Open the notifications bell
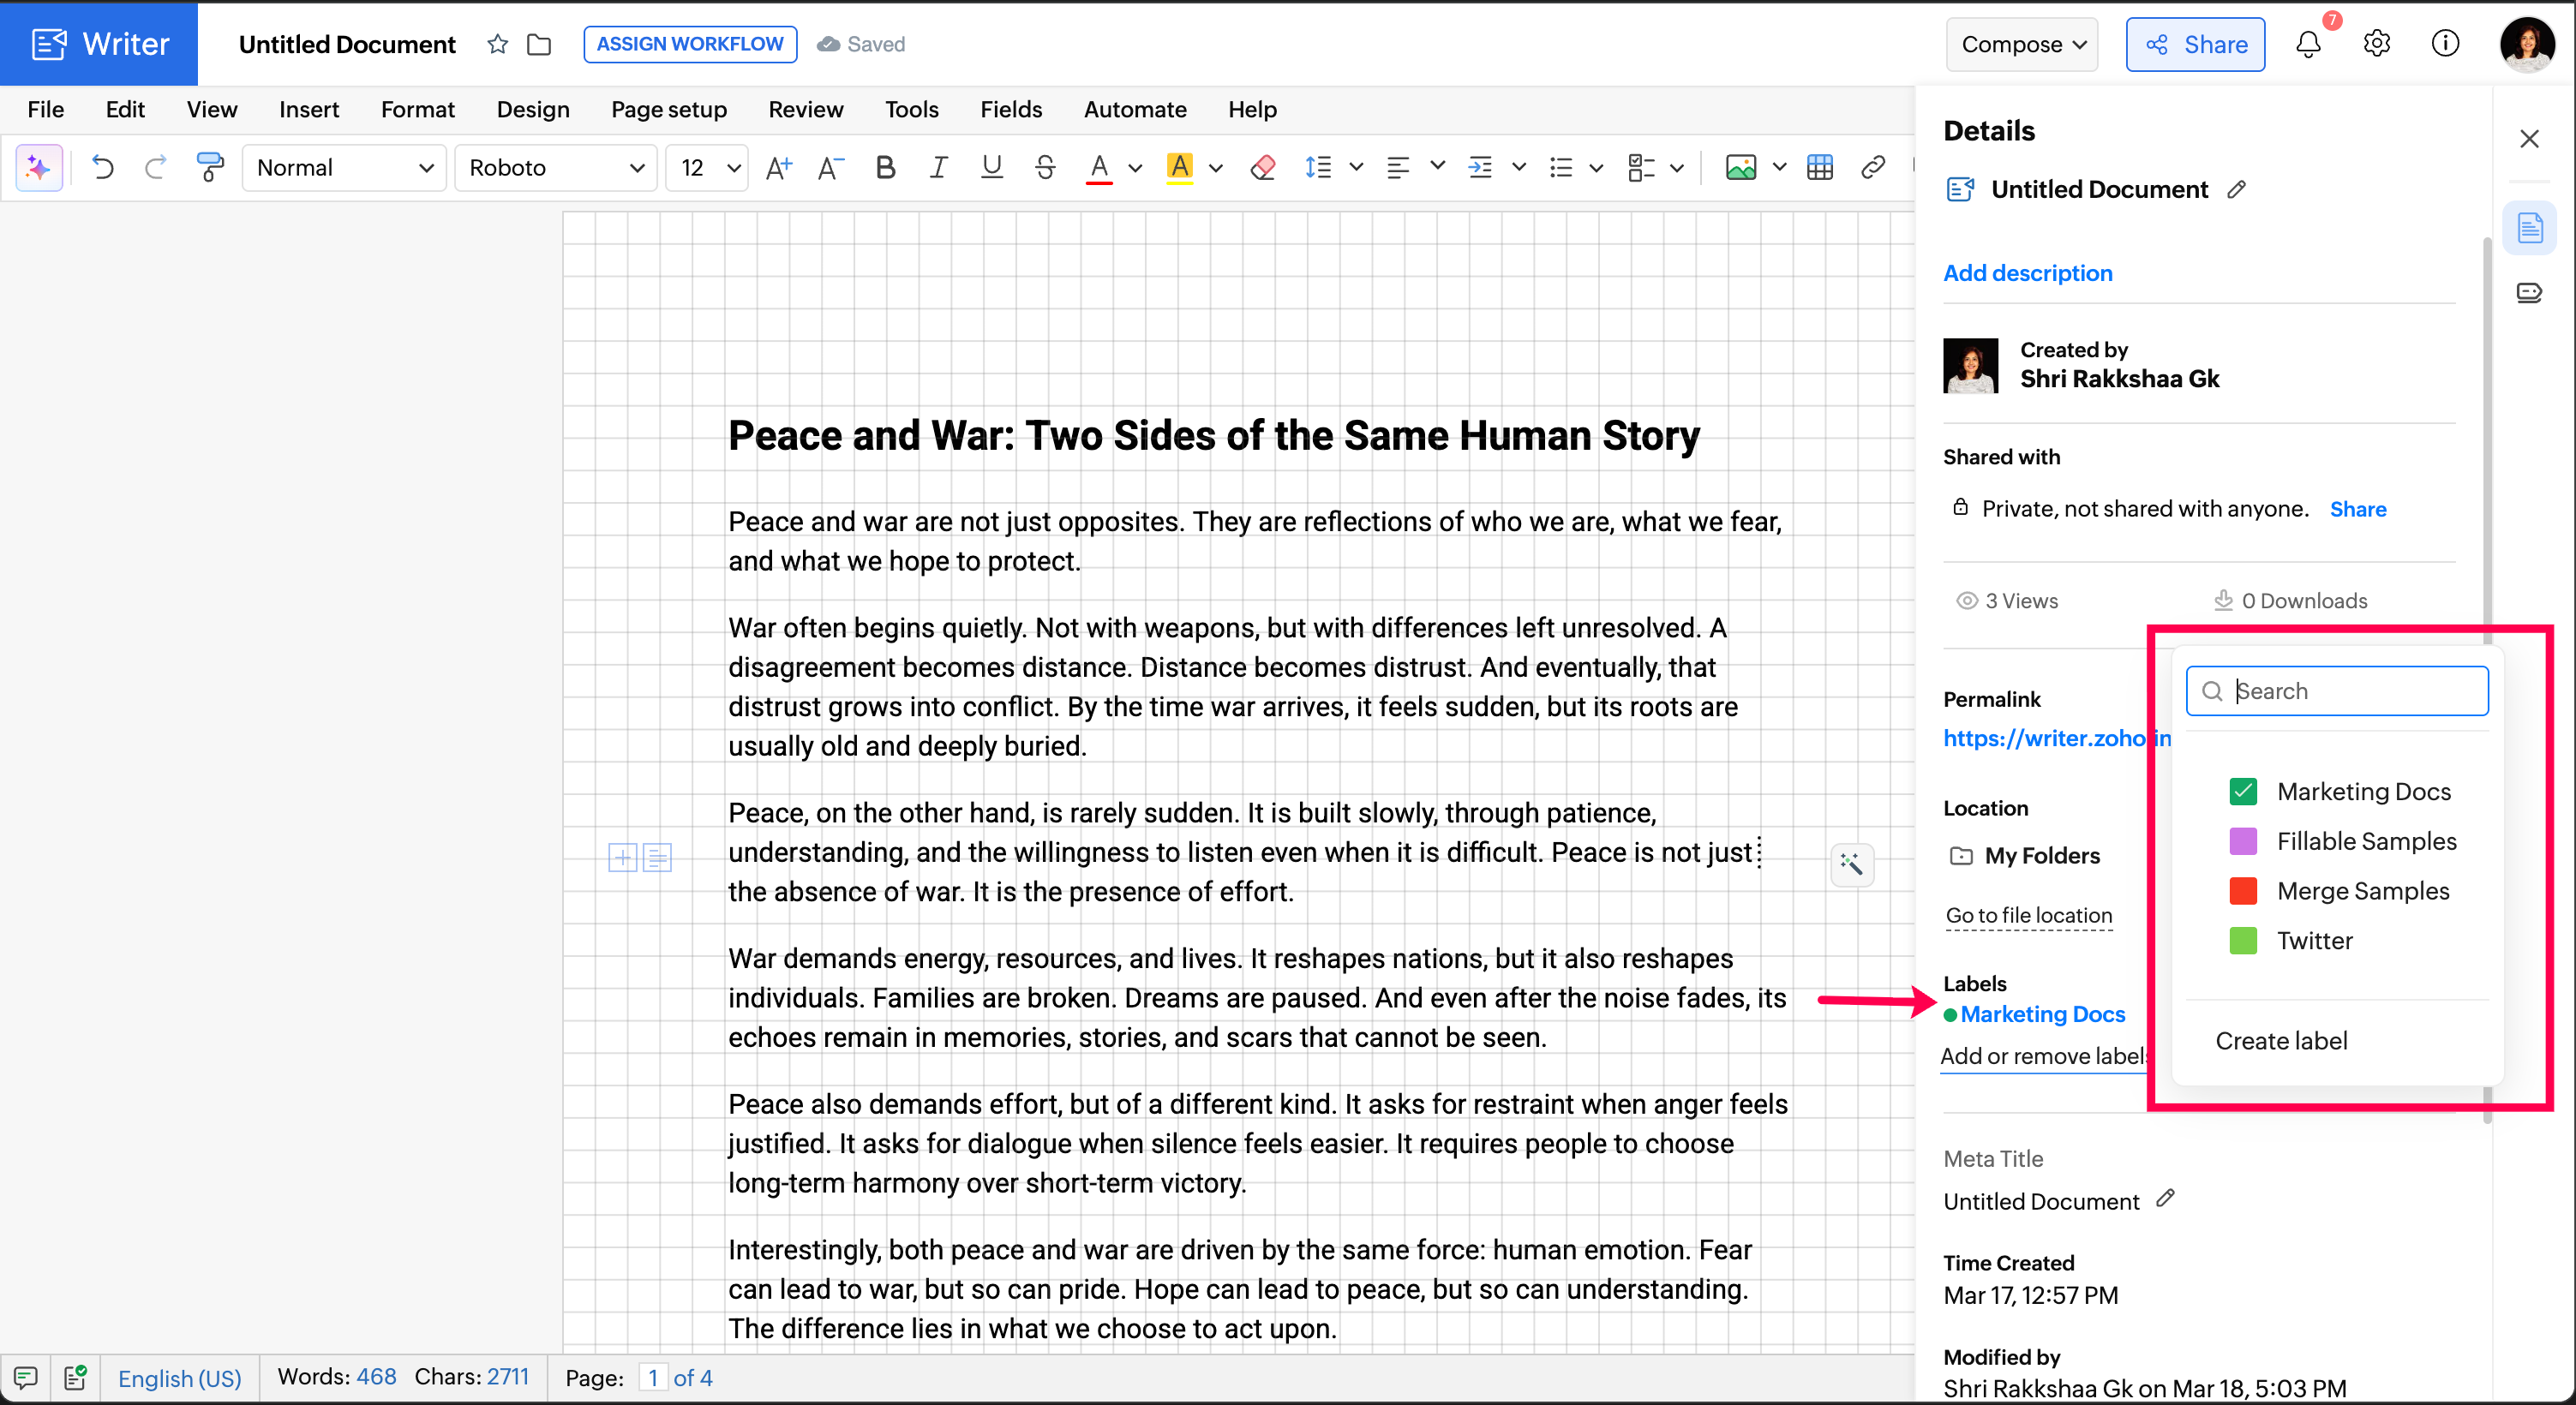 coord(2308,44)
